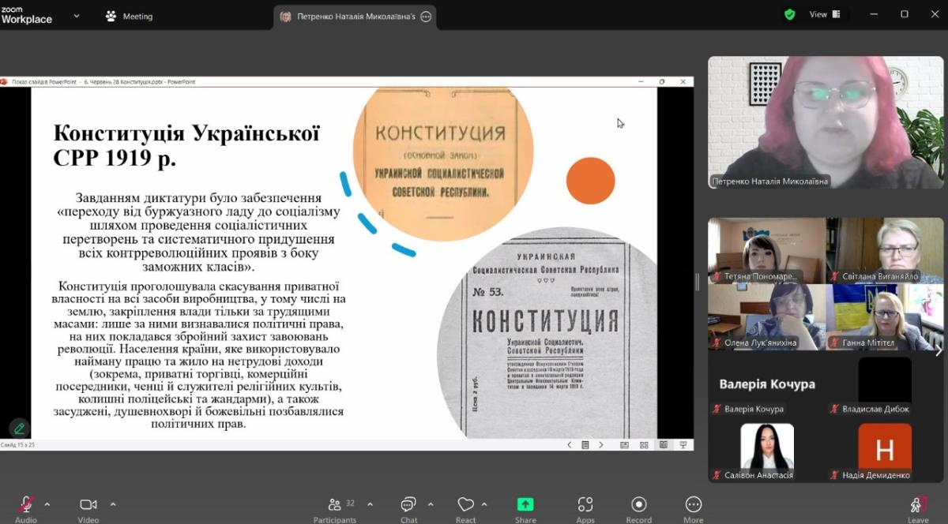
Task: Open the Chat panel
Action: tap(408, 505)
